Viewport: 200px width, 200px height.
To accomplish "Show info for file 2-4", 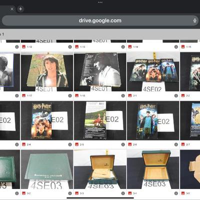I will 70,144.
